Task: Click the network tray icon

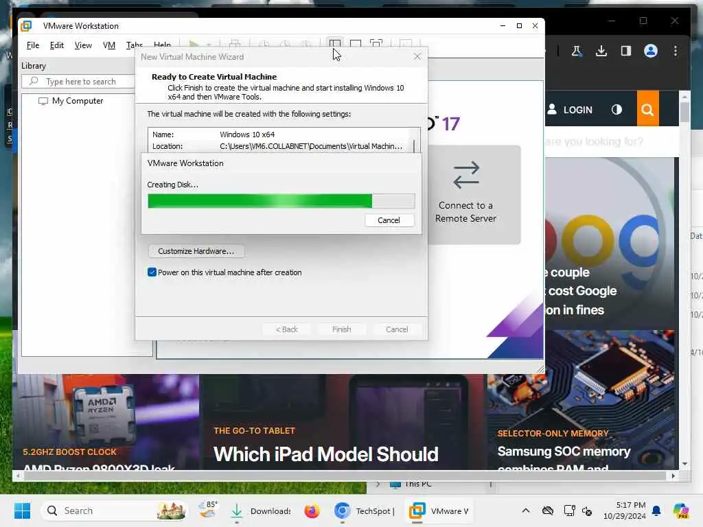Action: tap(569, 511)
